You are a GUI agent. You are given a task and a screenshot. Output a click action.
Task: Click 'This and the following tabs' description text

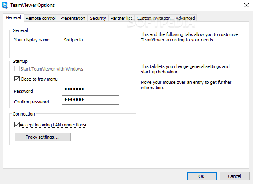click(190, 37)
